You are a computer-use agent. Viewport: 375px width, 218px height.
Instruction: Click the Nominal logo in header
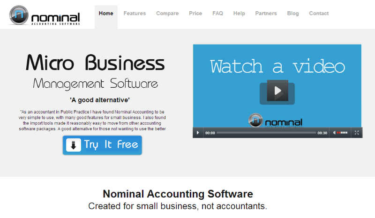44,15
